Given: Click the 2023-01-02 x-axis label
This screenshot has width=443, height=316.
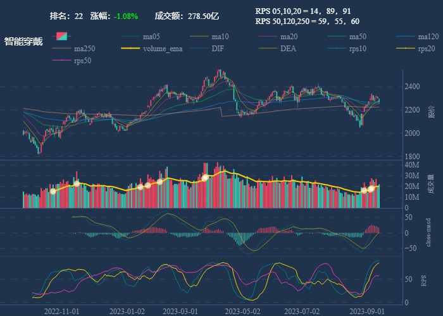Looking at the screenshot, I should click(x=127, y=311).
